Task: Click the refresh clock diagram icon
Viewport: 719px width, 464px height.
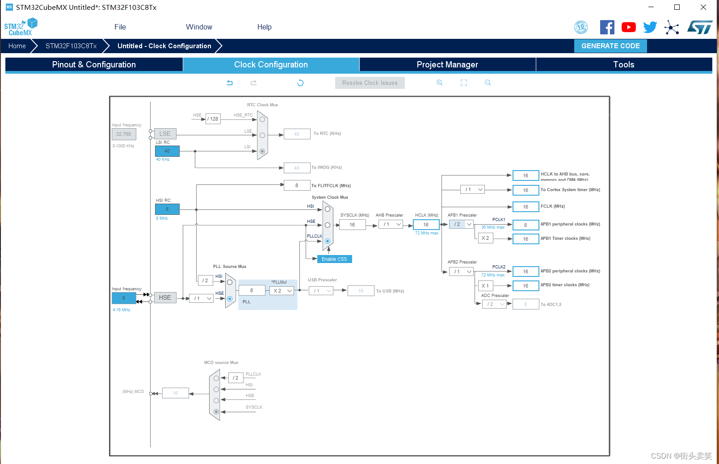Action: [x=300, y=83]
